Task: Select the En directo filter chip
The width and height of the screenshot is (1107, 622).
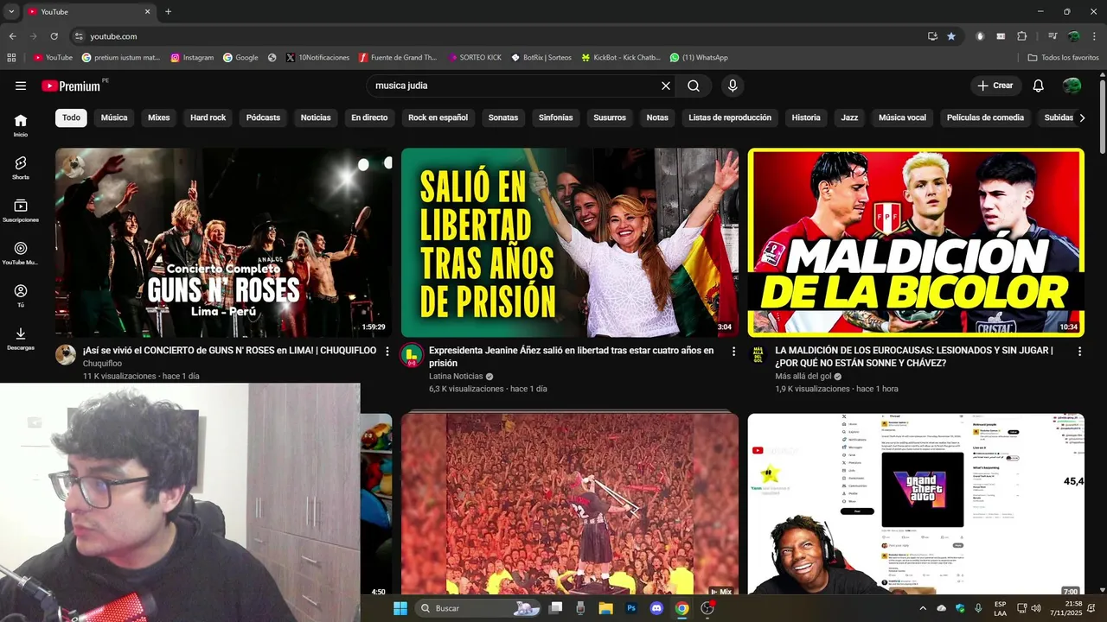Action: pos(369,117)
